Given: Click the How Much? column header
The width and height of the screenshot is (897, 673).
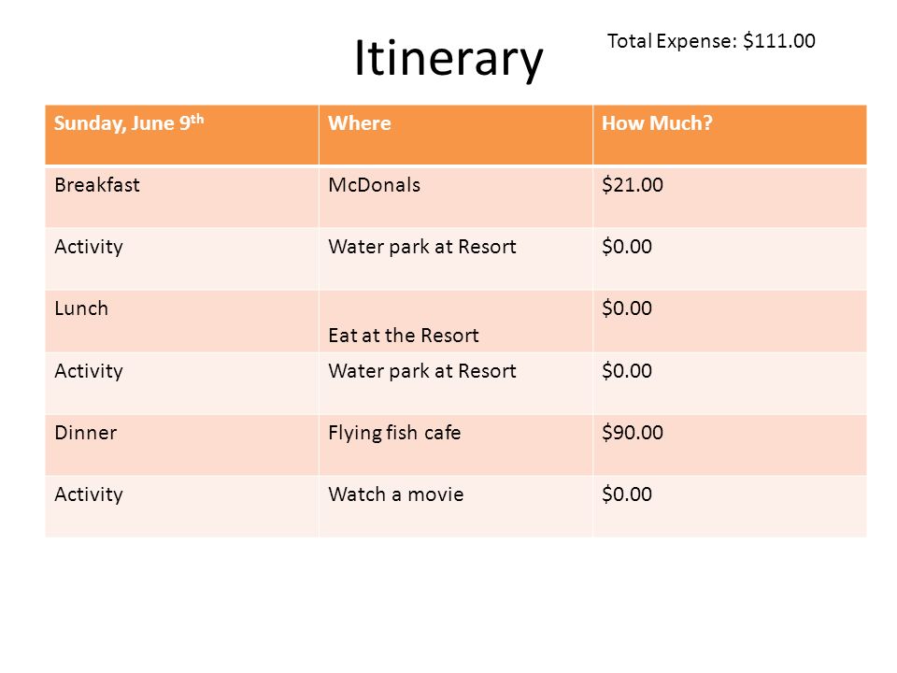Looking at the screenshot, I should (730, 135).
